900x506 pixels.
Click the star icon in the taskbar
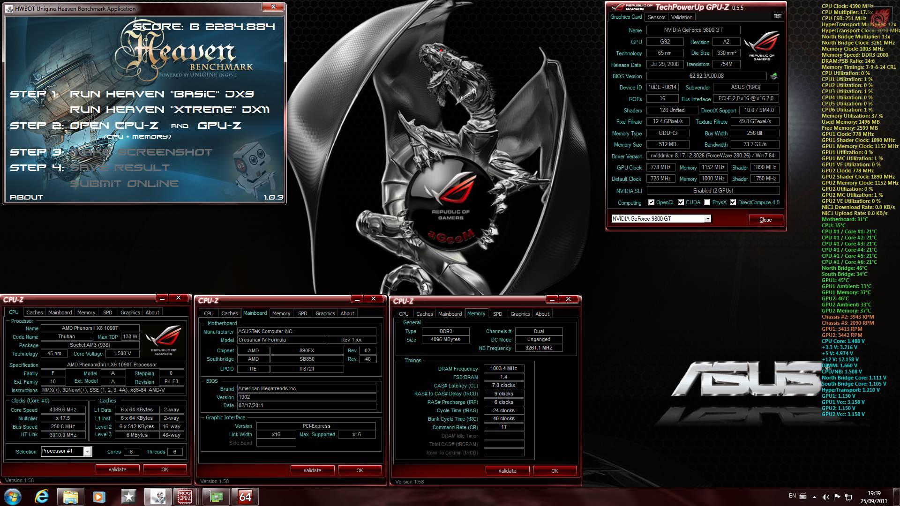tap(128, 497)
